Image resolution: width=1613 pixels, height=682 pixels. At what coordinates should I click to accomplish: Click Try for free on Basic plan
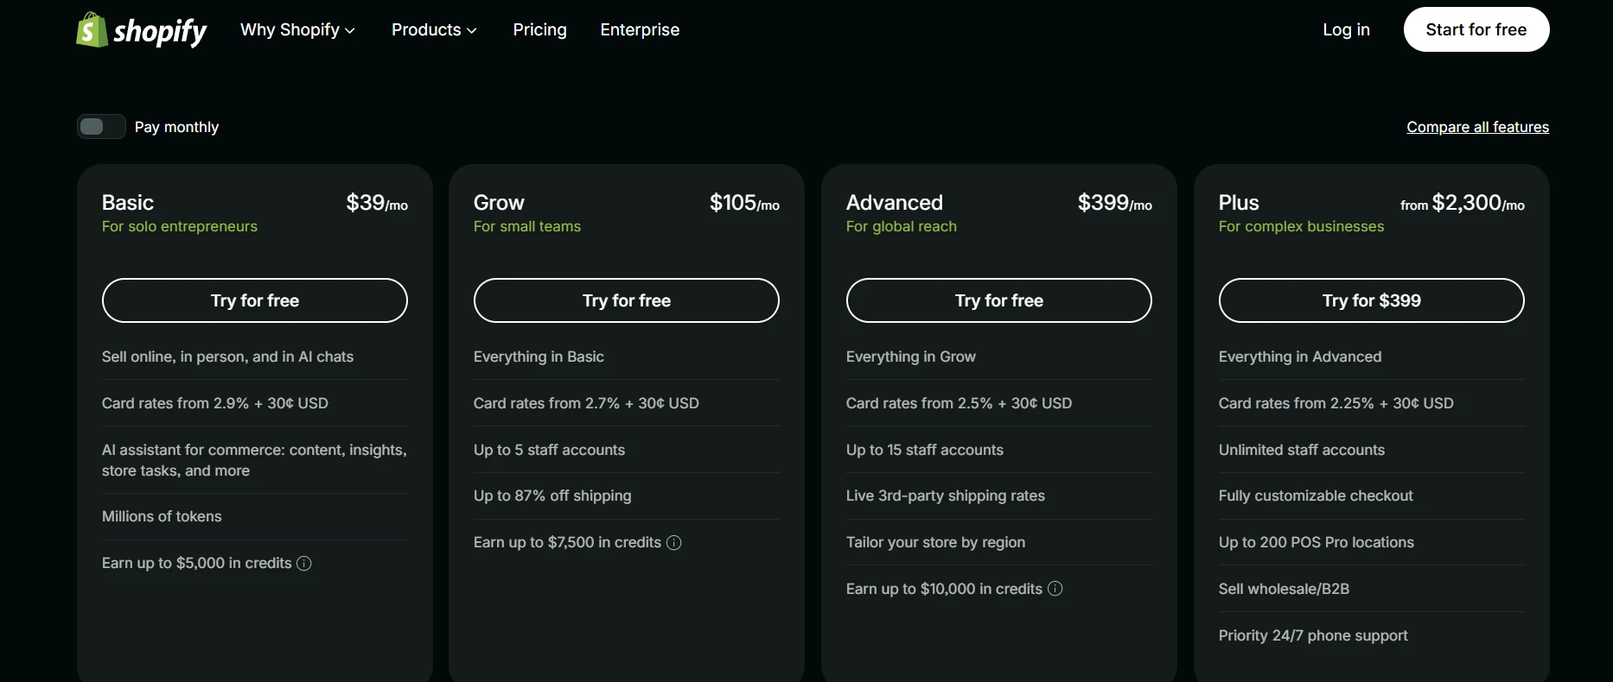click(x=255, y=300)
